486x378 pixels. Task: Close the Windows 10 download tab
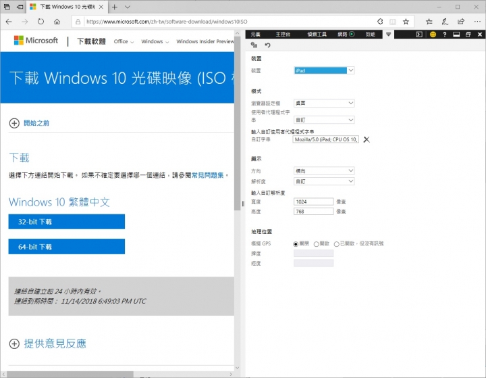click(x=101, y=7)
